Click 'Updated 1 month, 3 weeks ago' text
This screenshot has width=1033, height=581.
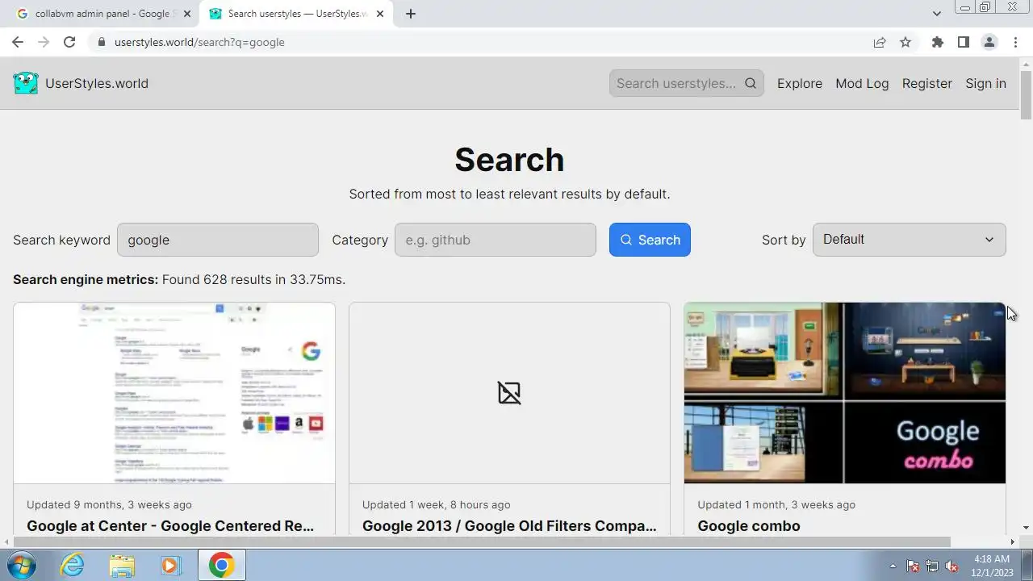776,504
